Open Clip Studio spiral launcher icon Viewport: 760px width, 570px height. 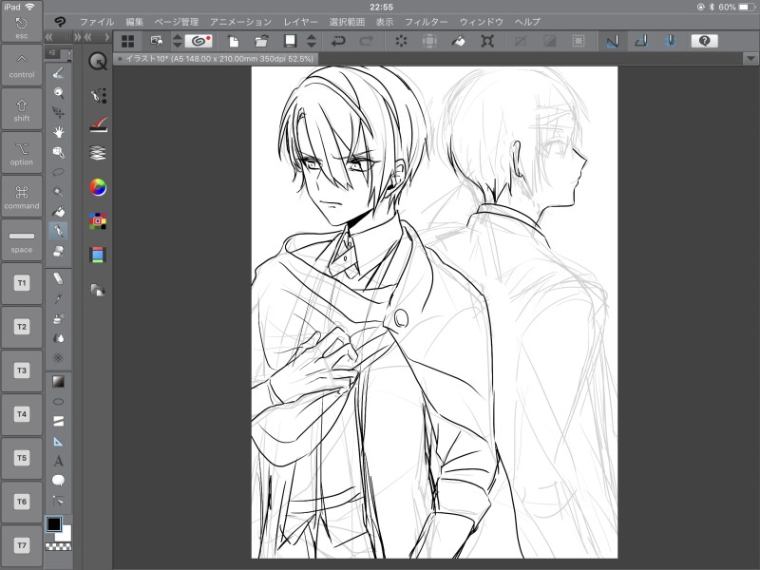pyautogui.click(x=199, y=41)
